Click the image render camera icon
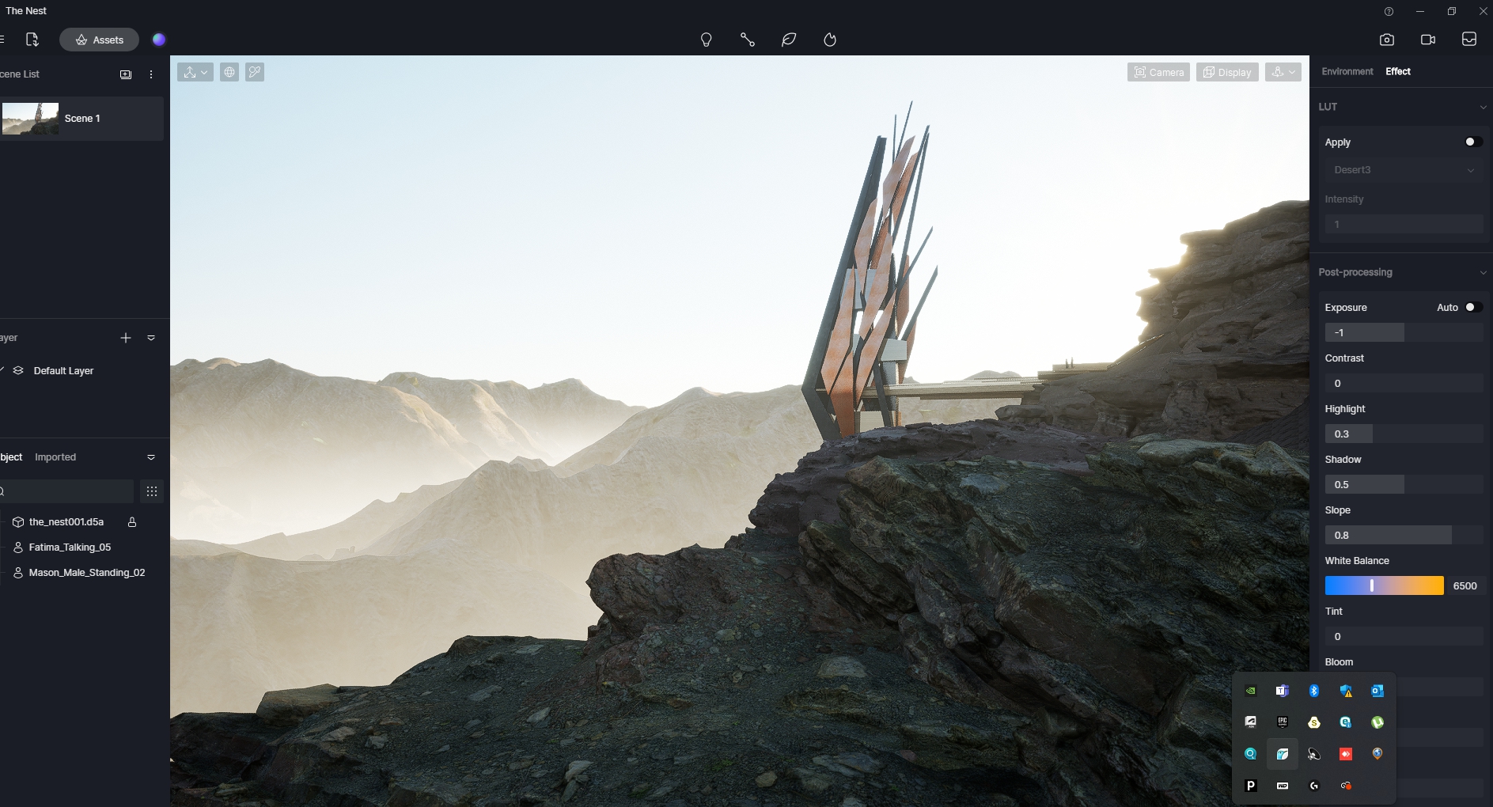The image size is (1493, 807). 1386,40
